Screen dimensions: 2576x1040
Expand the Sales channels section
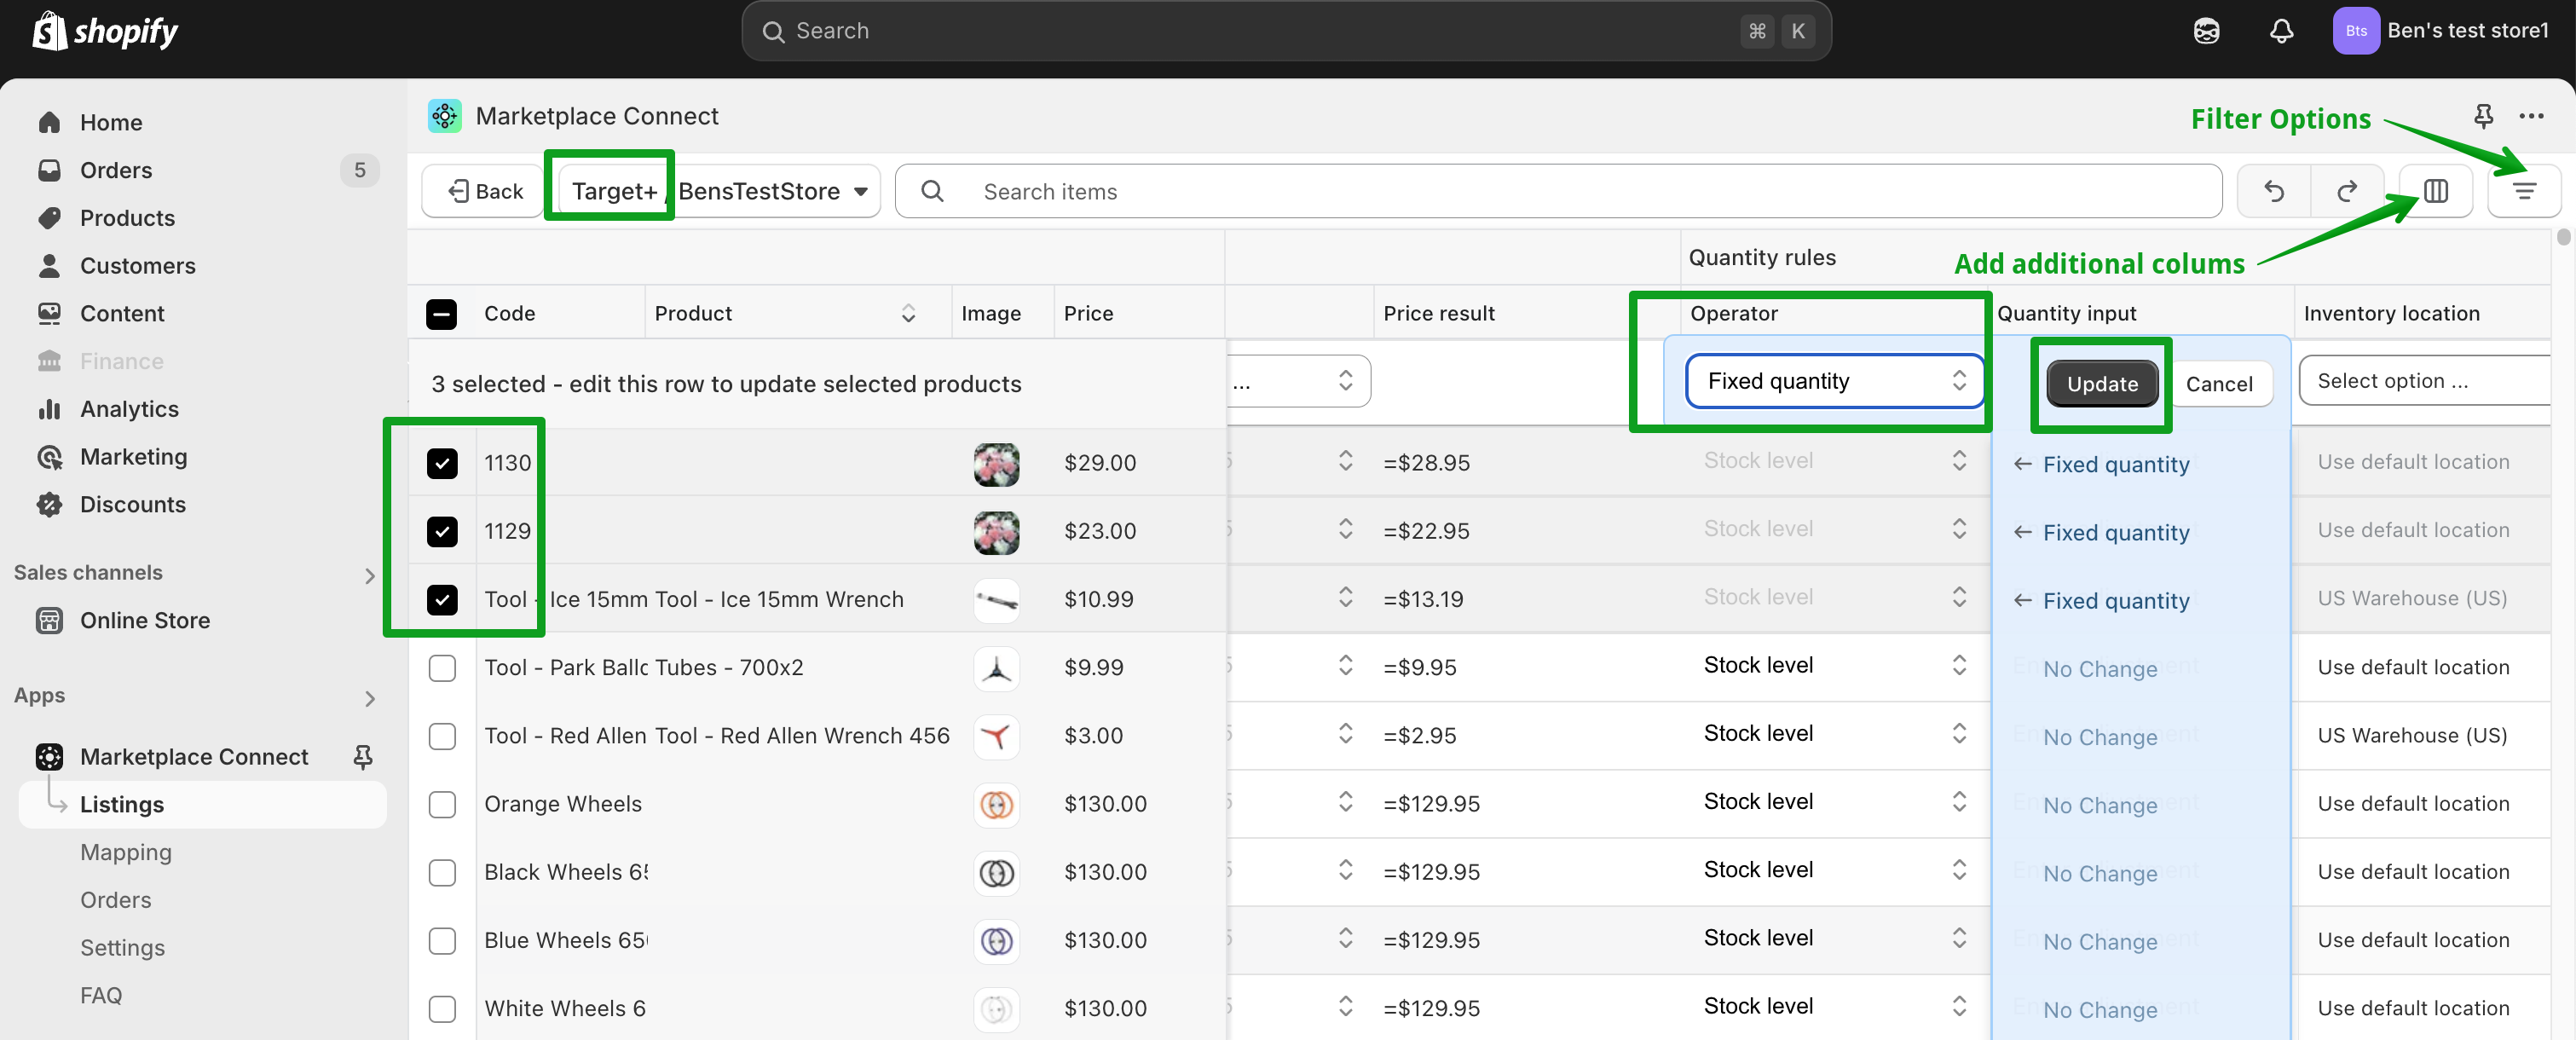click(369, 575)
